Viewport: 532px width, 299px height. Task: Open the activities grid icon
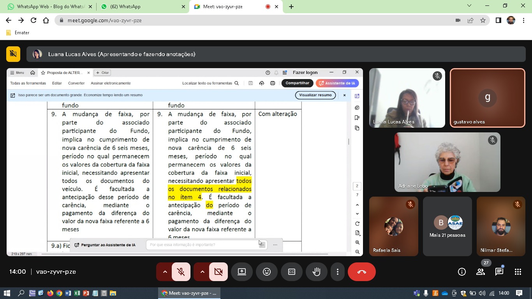(x=518, y=272)
